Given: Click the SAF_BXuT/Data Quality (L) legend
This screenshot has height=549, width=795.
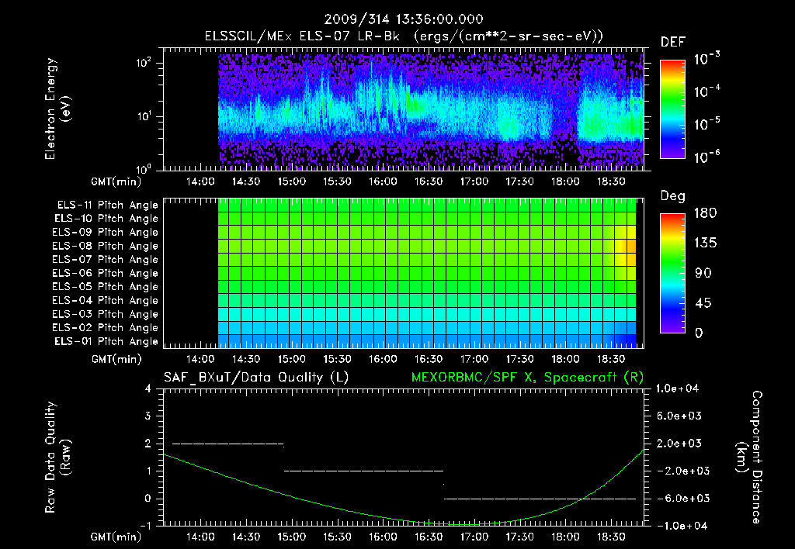Looking at the screenshot, I should click(x=256, y=378).
